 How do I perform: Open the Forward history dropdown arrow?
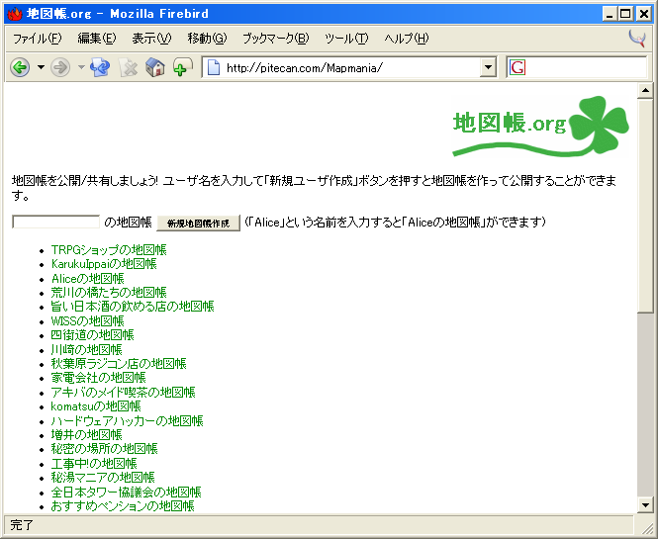pos(81,67)
